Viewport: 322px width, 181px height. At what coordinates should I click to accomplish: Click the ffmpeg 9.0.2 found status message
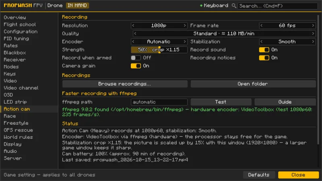(187, 112)
